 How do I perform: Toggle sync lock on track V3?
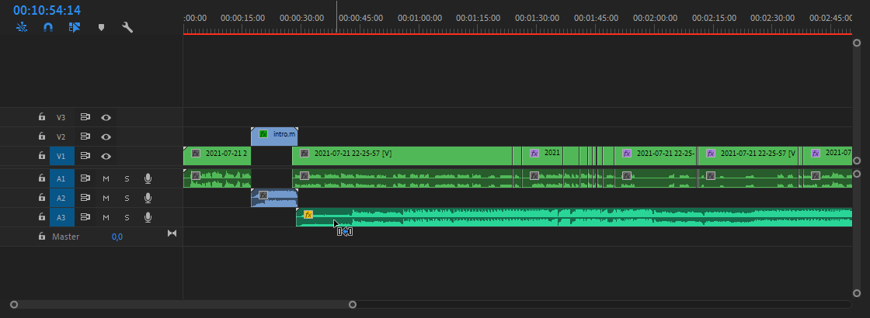[x=85, y=117]
